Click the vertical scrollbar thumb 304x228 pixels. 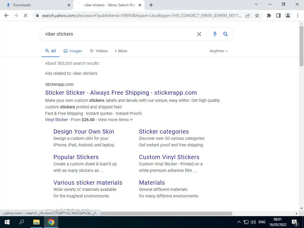[301, 46]
